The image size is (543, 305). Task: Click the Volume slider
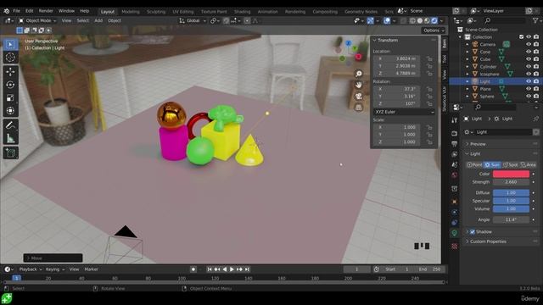tap(511, 209)
